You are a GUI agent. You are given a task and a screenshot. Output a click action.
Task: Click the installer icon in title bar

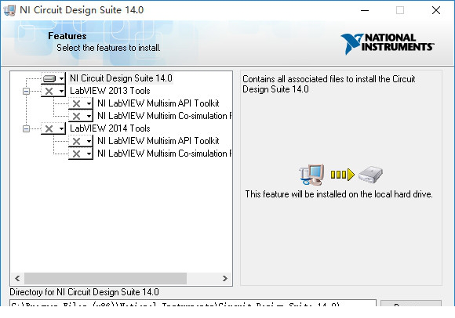point(9,10)
